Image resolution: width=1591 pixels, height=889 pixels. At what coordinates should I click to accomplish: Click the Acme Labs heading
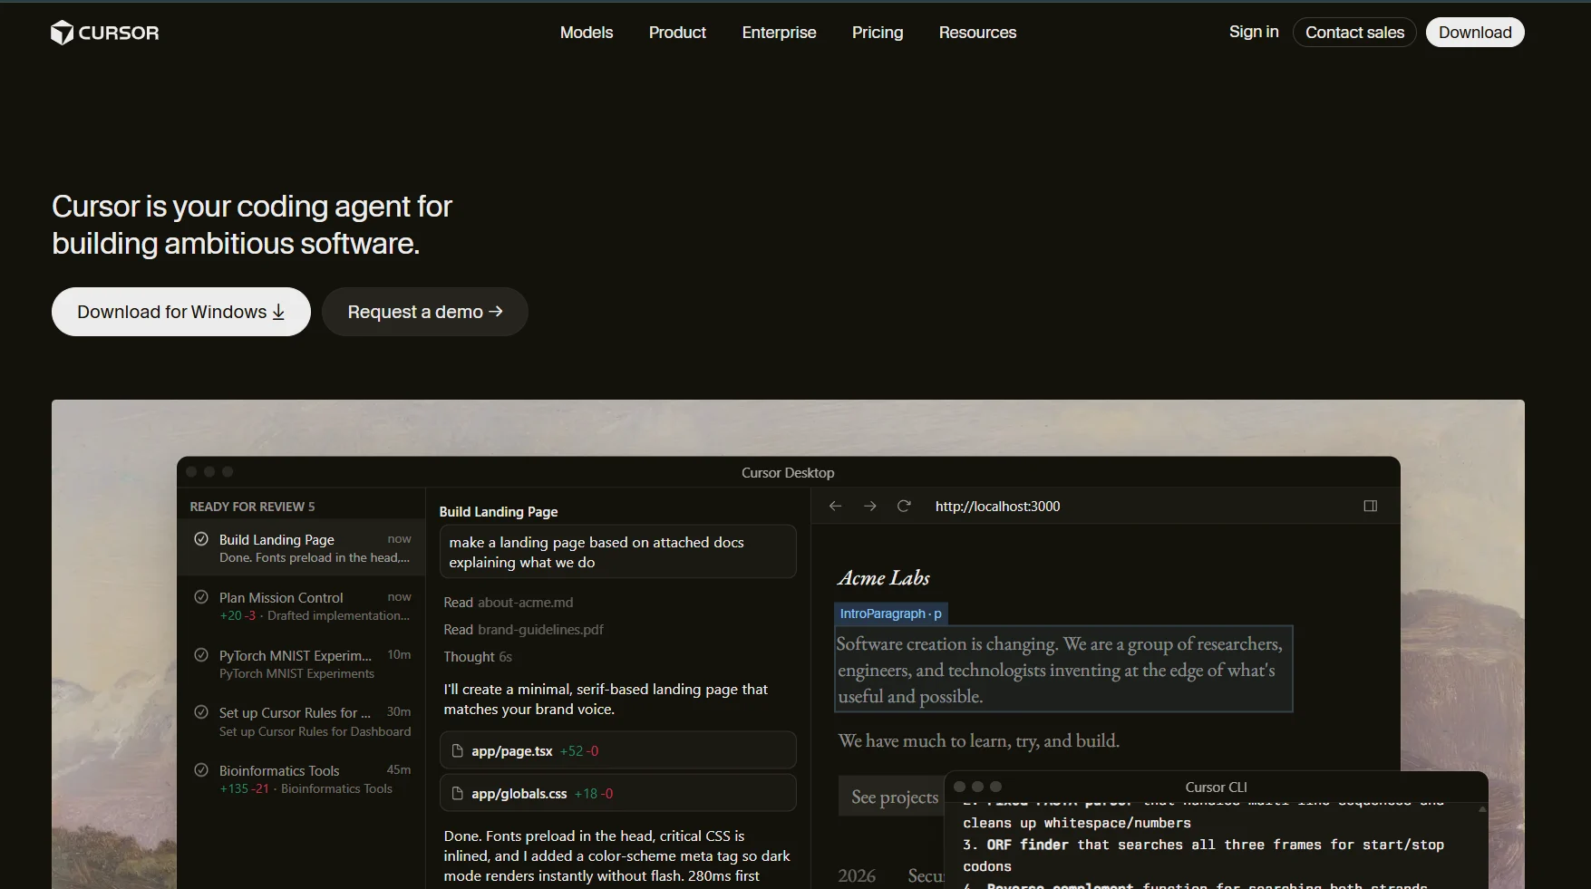point(884,578)
